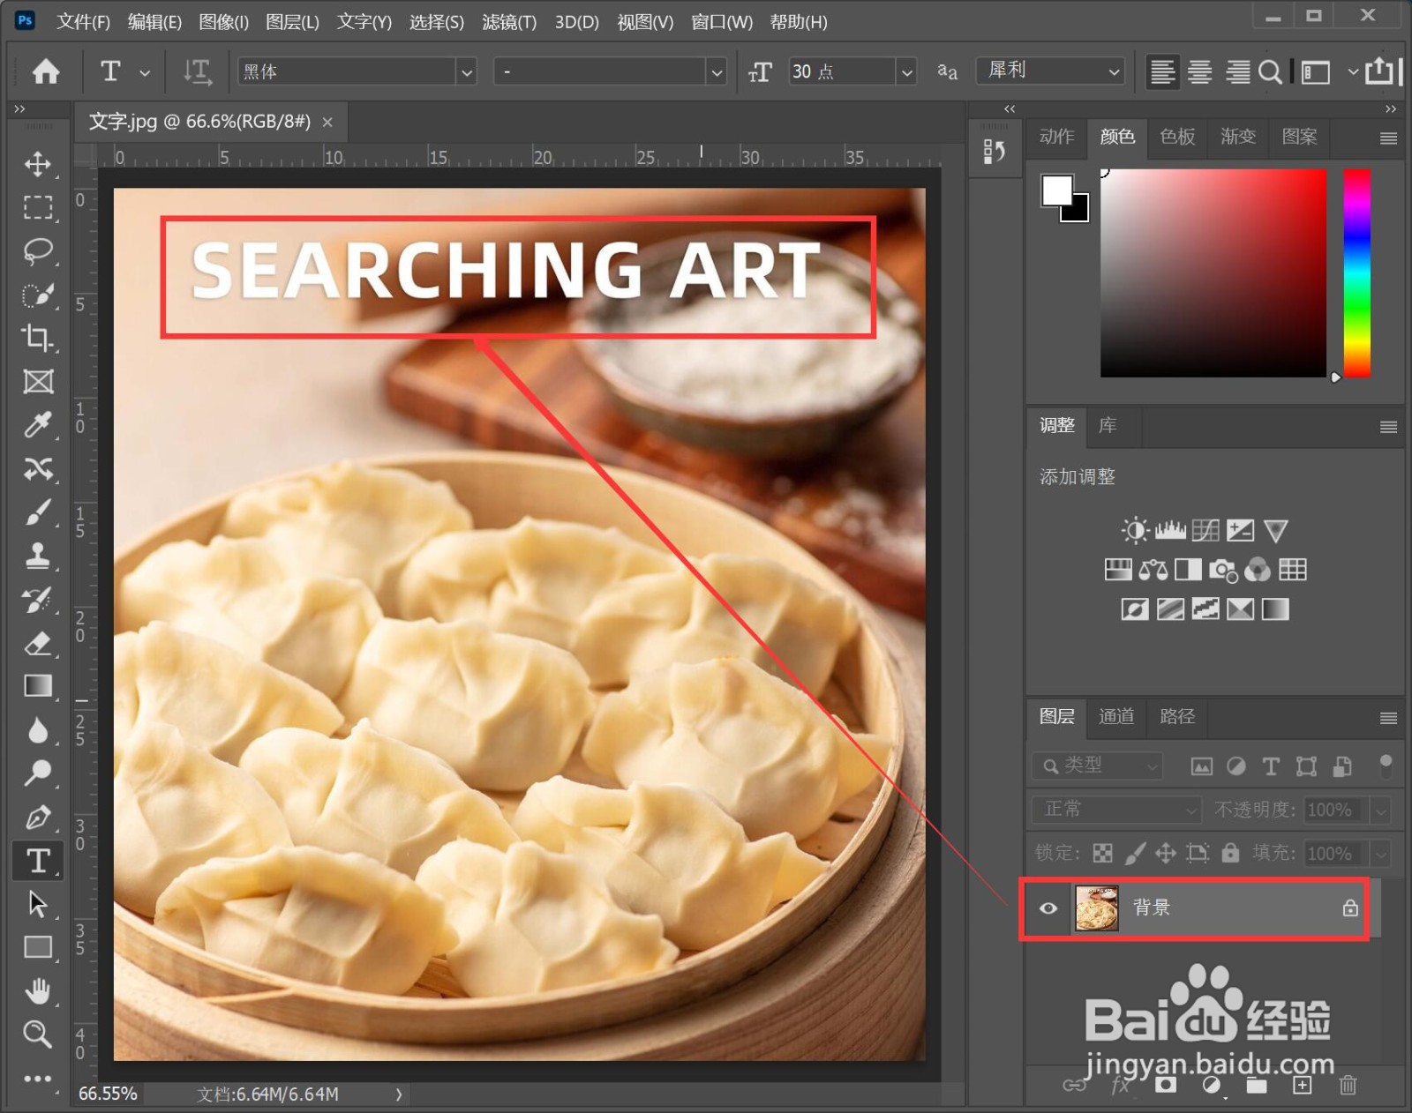Toggle lock position of layer

click(1166, 853)
